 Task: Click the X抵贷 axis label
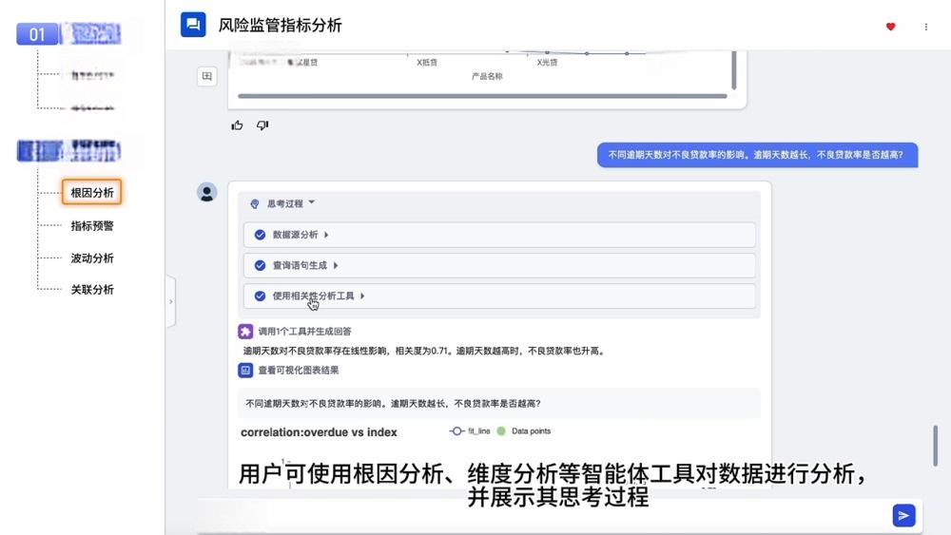[427, 63]
